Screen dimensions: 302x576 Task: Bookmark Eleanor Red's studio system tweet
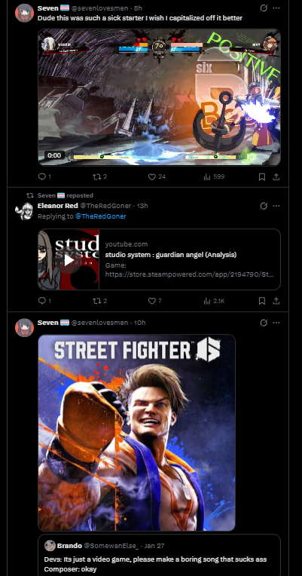[x=262, y=301]
